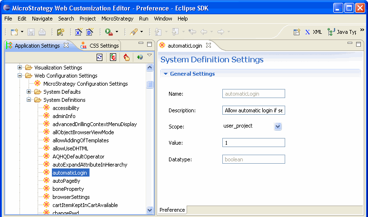Click the Save disk icon in toolbar
This screenshot has height=217, width=368.
coord(31,32)
